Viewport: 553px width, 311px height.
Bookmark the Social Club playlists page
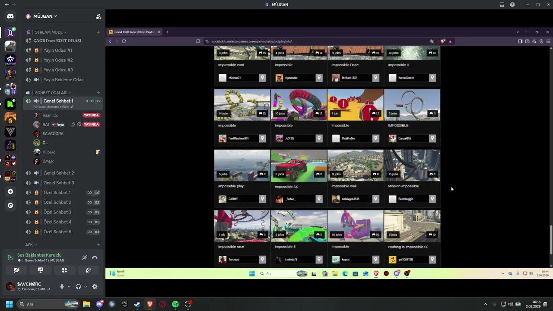tap(198, 41)
